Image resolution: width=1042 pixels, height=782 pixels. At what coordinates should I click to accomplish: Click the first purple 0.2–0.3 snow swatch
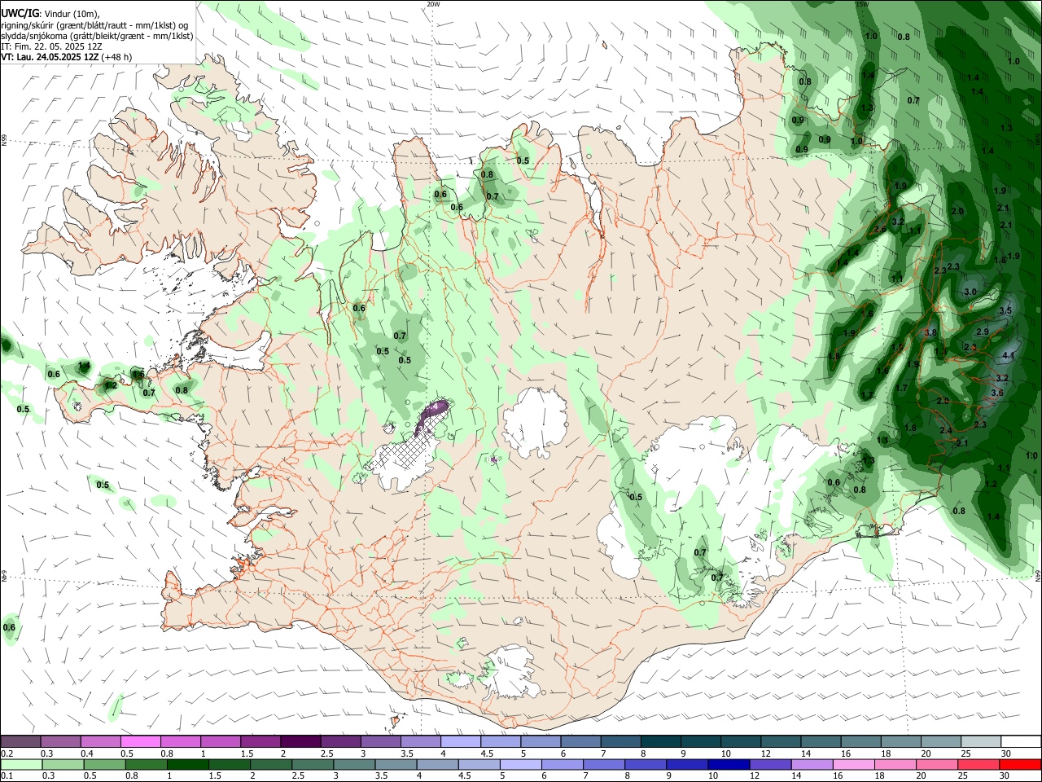click(x=20, y=742)
